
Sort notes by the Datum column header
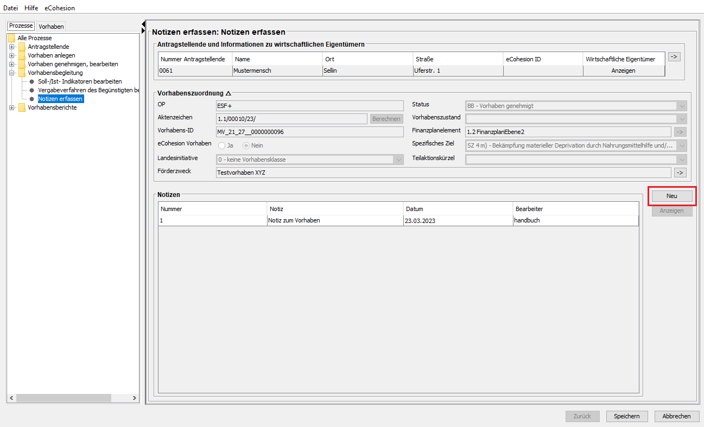[458, 209]
